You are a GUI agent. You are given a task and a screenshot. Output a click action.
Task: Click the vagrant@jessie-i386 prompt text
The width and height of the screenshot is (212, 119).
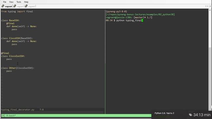(x=119, y=18)
